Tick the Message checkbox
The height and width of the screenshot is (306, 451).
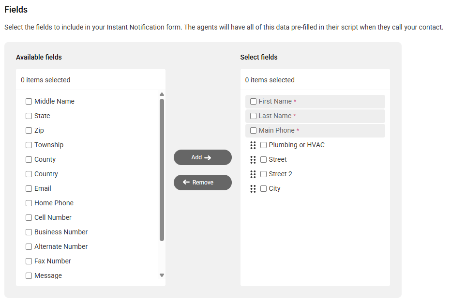tap(29, 276)
